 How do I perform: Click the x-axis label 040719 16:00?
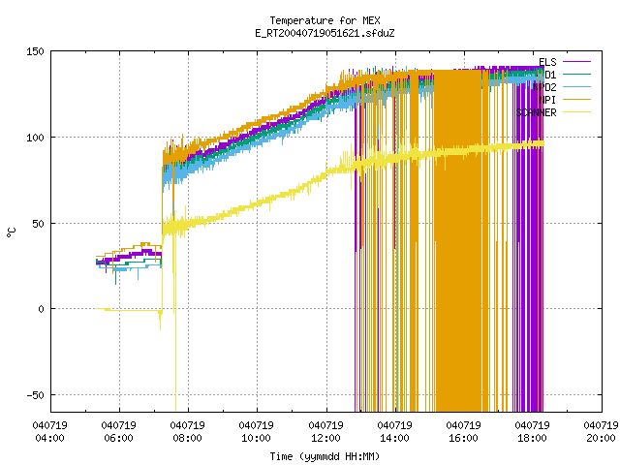click(463, 432)
